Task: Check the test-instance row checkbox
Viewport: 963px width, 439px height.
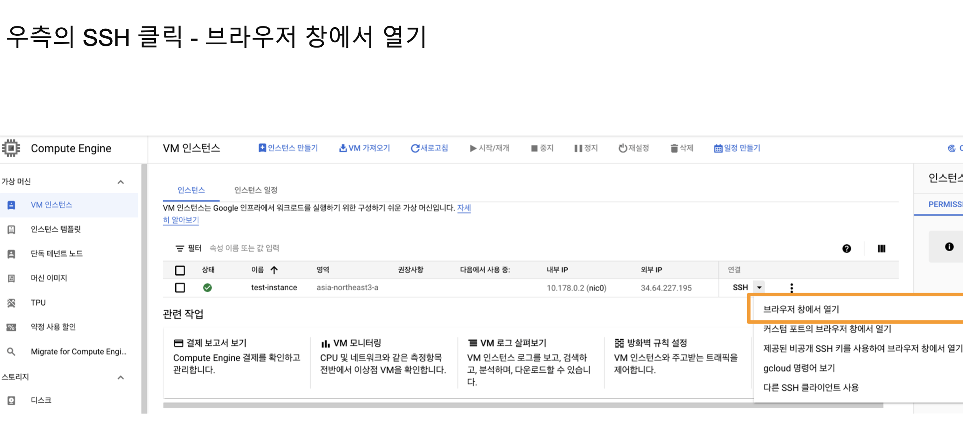Action: pos(180,288)
